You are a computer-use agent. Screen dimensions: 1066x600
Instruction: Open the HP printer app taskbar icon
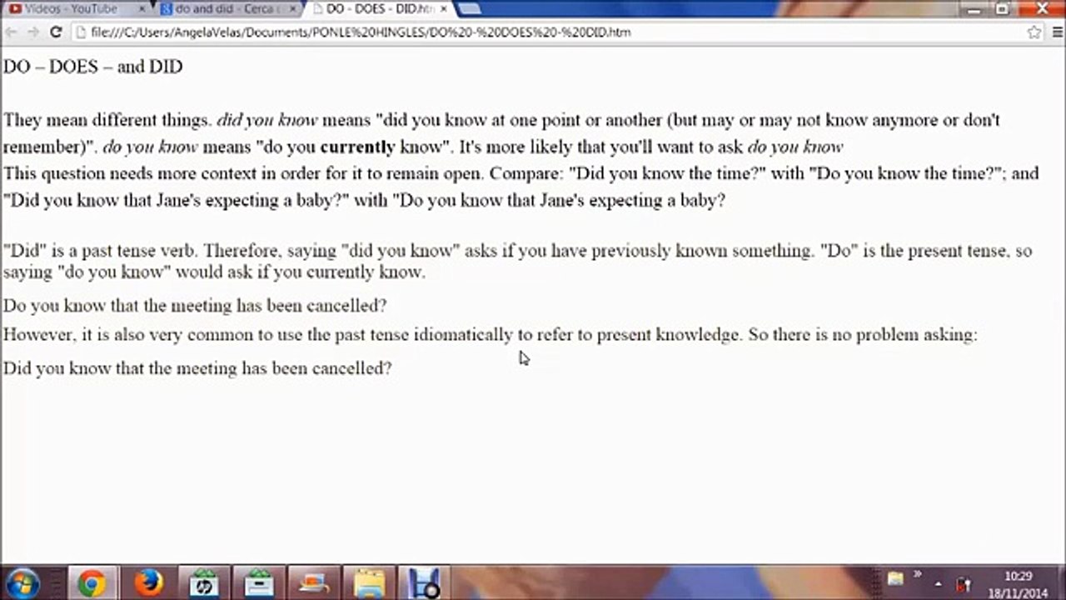click(x=202, y=582)
